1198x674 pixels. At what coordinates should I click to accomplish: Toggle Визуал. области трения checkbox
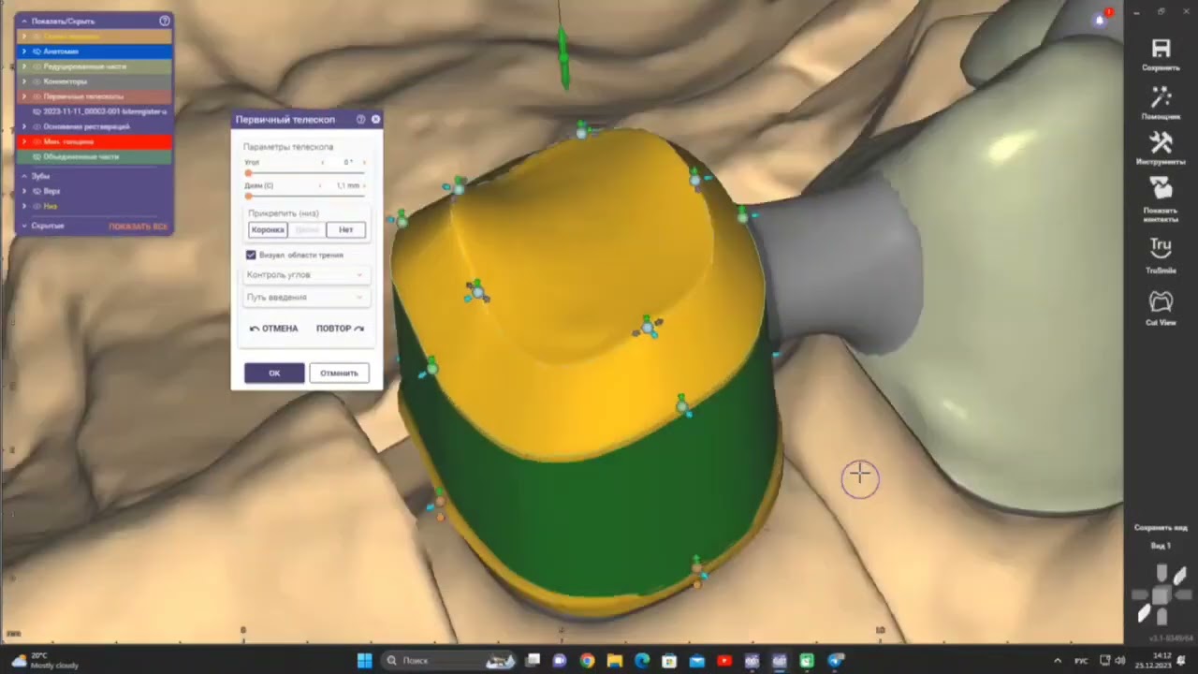[251, 255]
